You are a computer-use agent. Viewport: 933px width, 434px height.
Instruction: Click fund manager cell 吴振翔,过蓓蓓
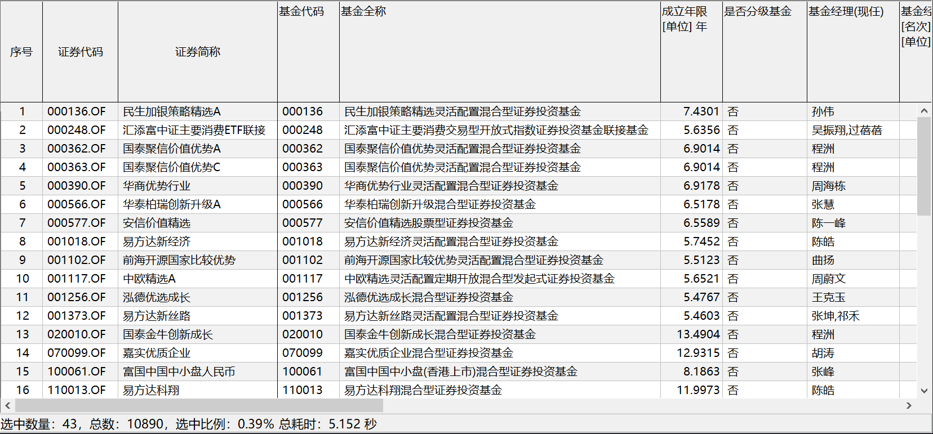click(853, 130)
